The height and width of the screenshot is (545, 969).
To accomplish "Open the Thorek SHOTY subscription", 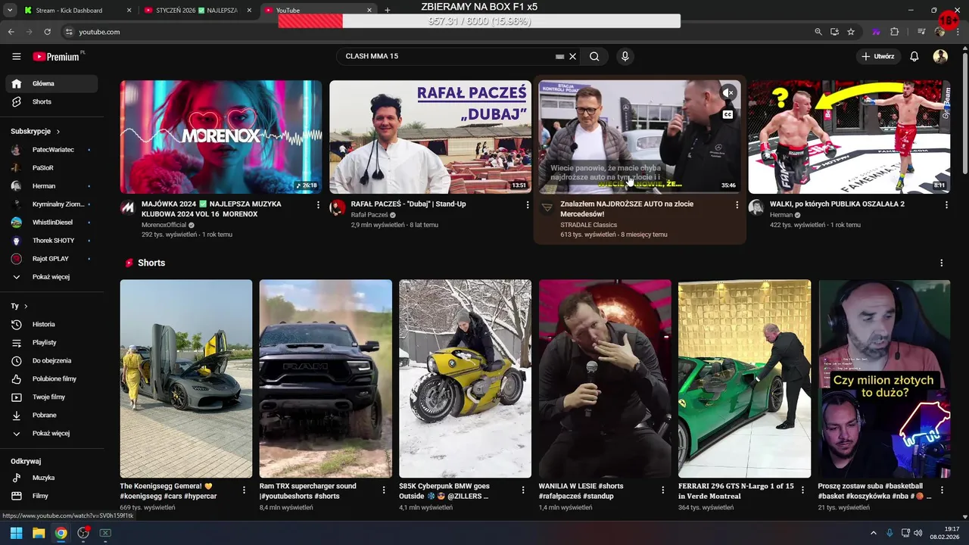I will pos(51,240).
